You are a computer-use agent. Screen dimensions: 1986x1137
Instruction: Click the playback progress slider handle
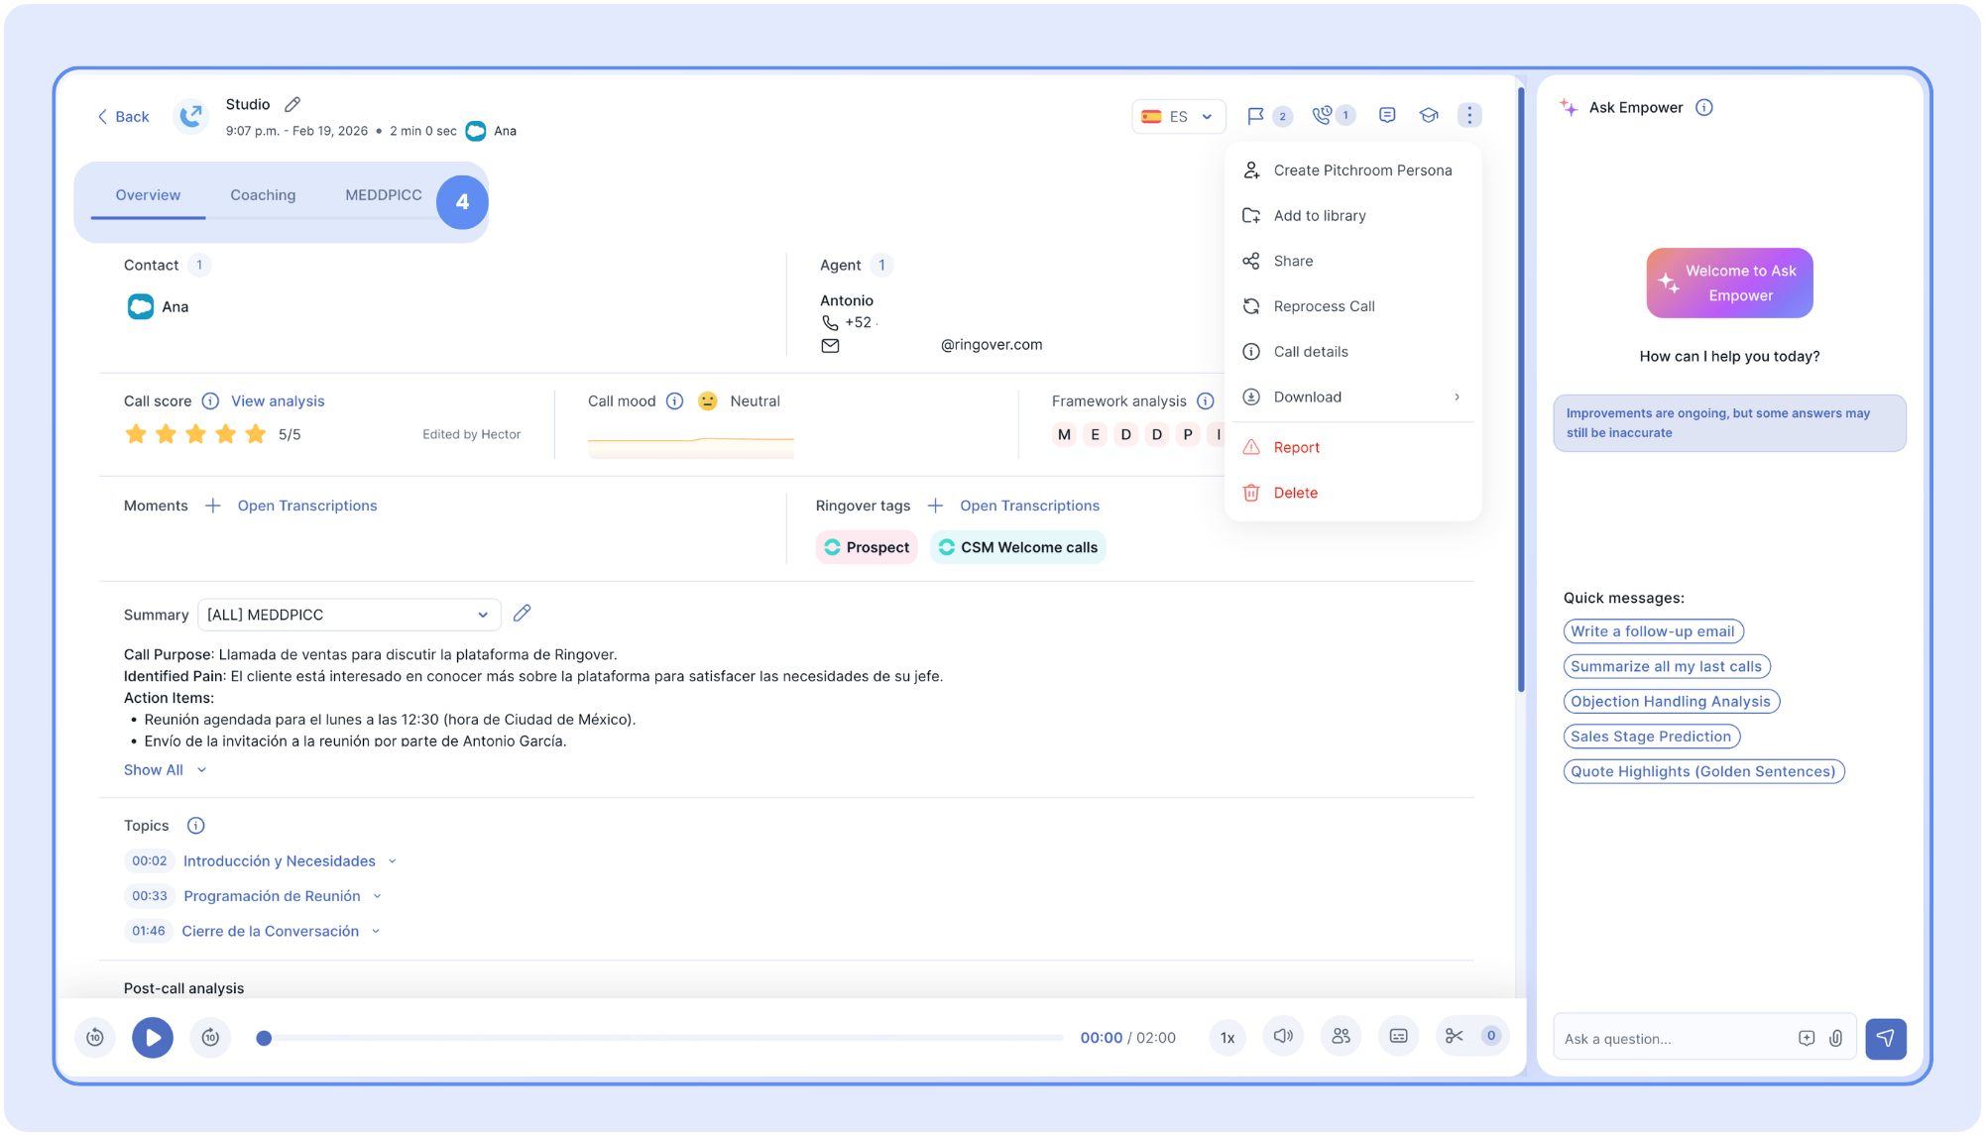tap(264, 1038)
